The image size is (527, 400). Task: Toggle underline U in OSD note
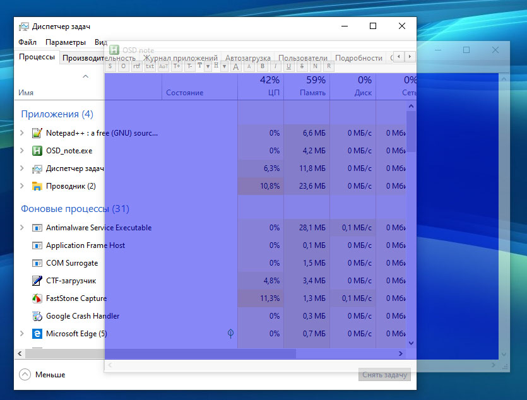pos(288,66)
